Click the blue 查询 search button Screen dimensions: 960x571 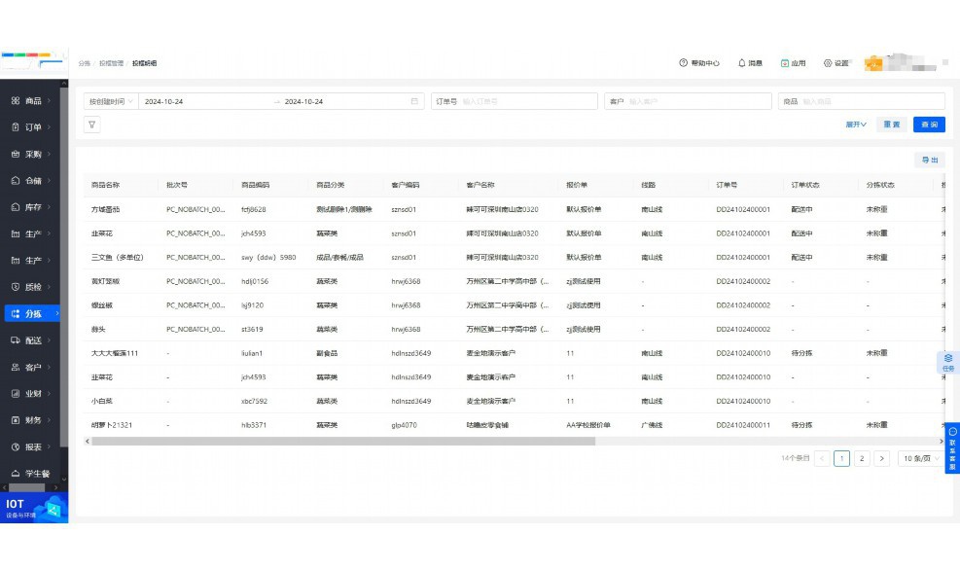929,125
